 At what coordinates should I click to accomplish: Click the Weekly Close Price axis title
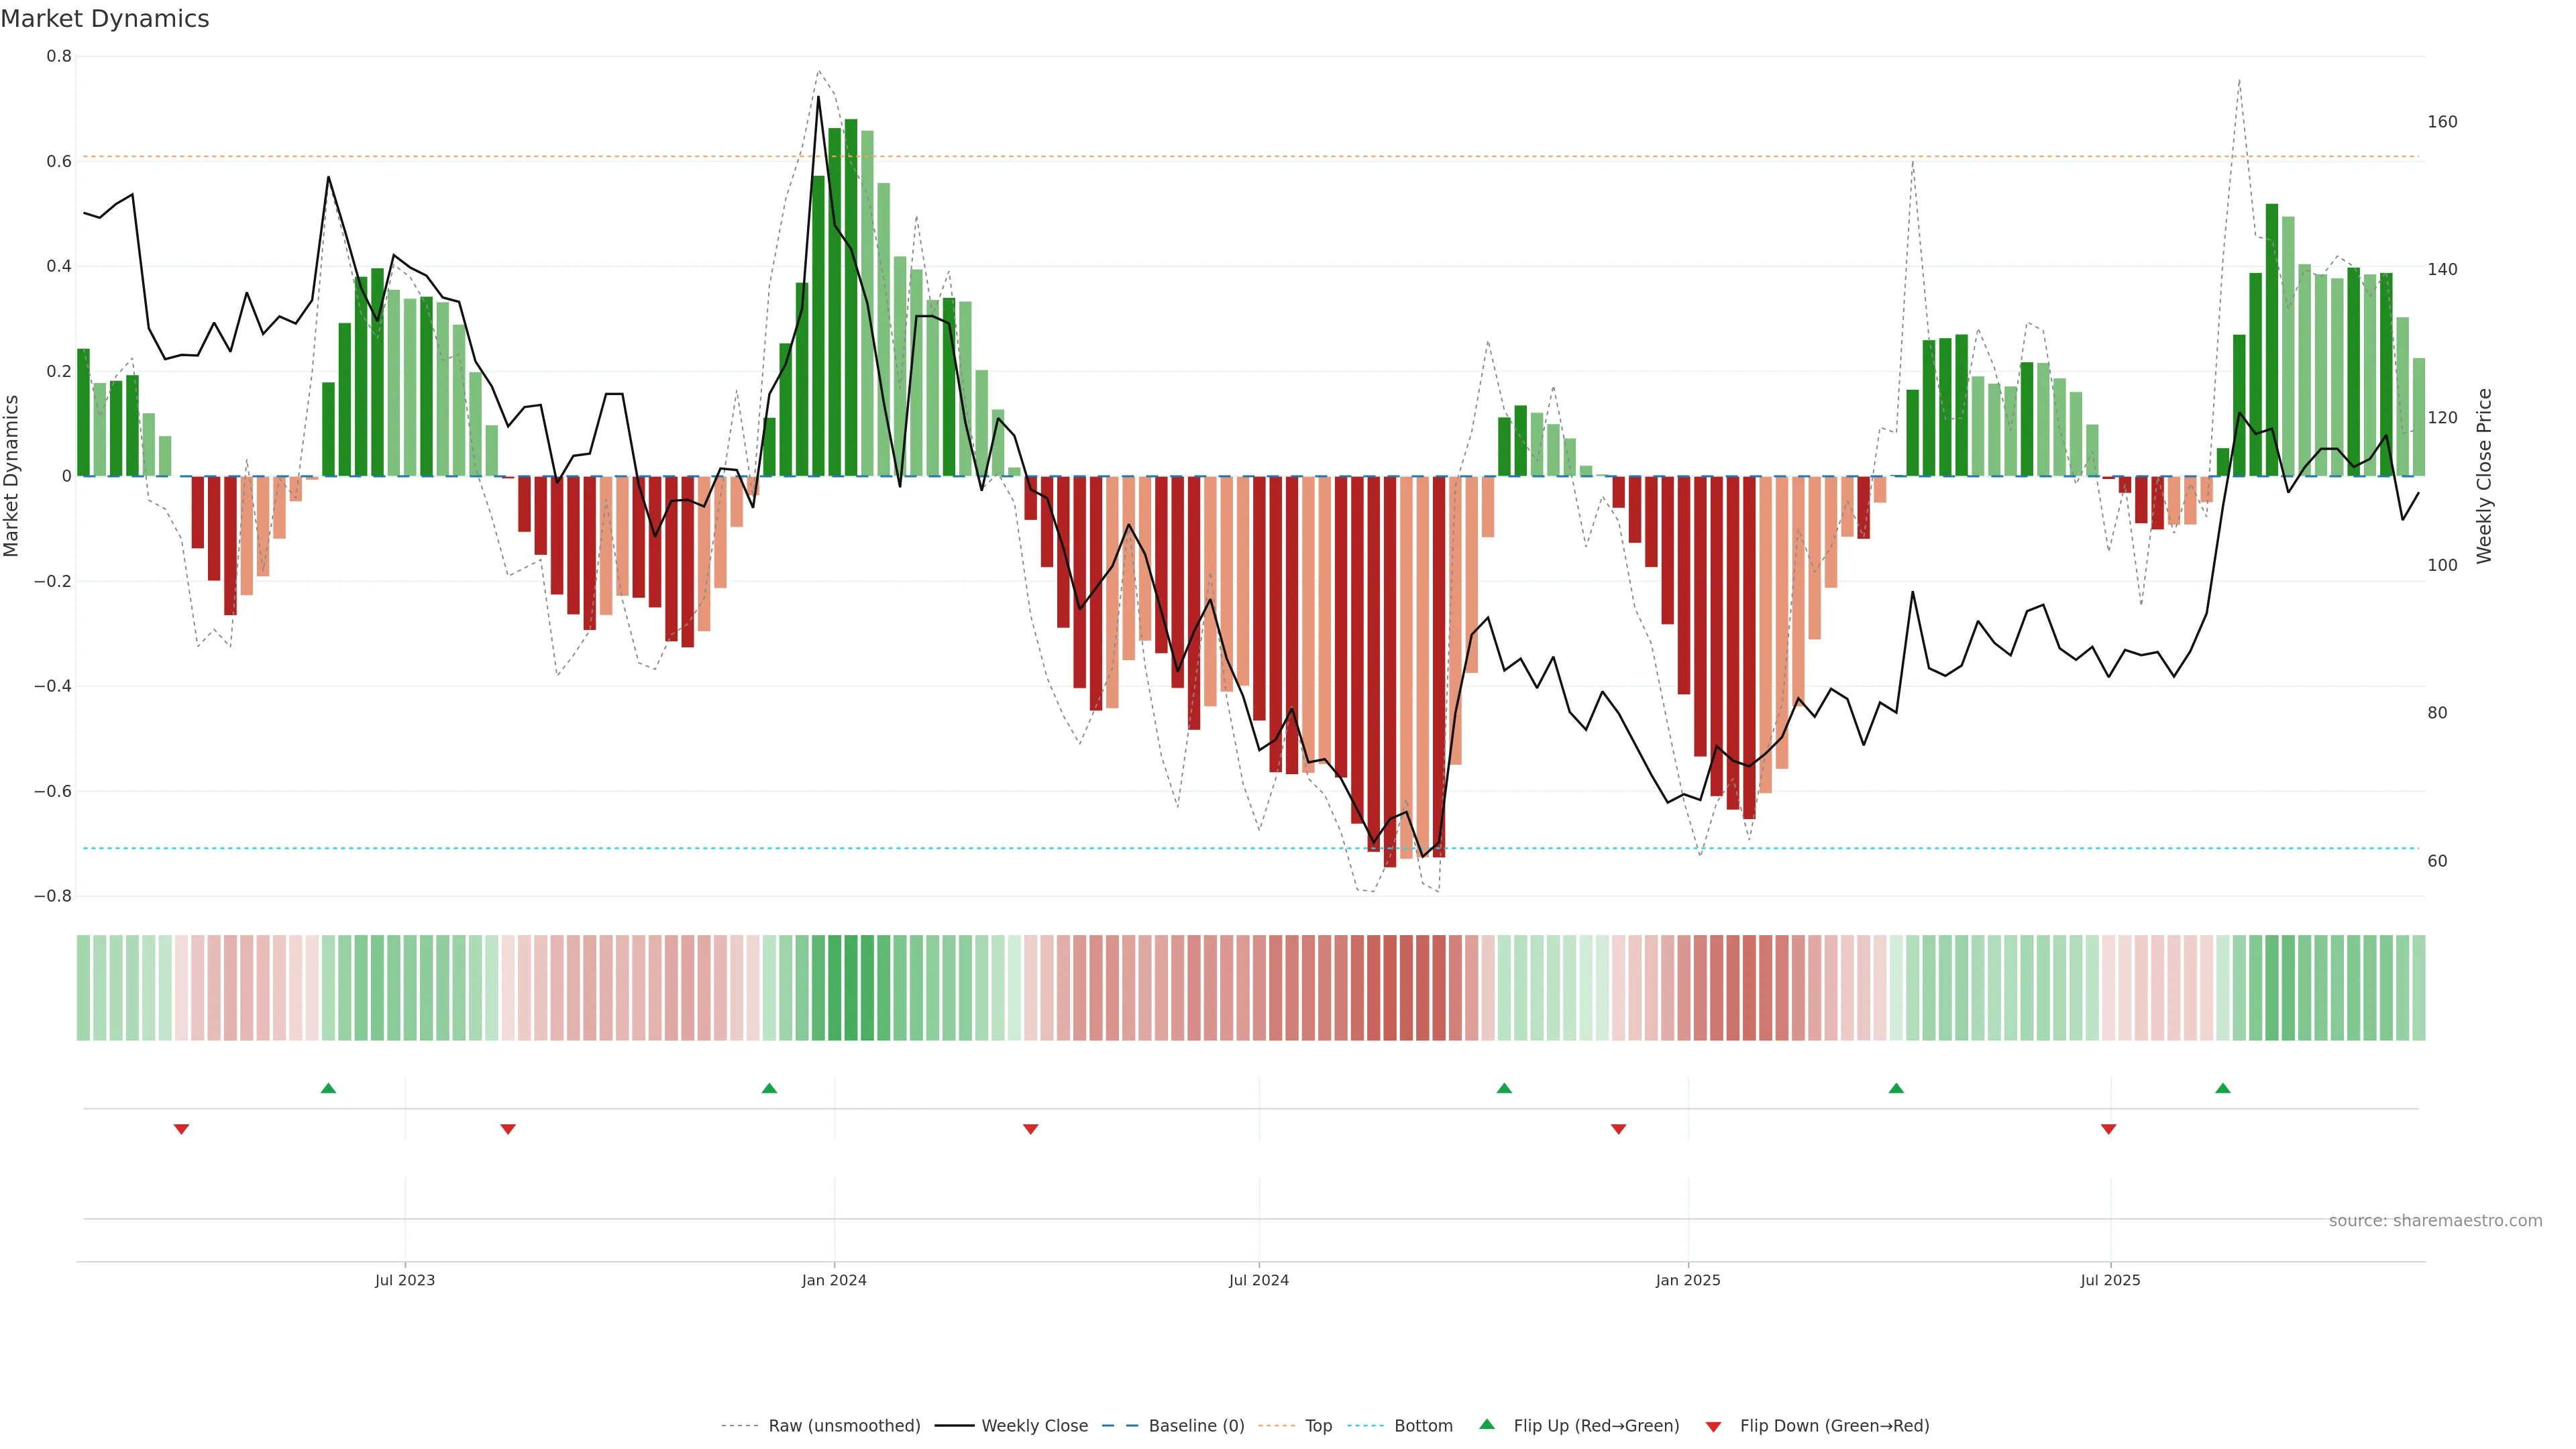tap(2485, 476)
